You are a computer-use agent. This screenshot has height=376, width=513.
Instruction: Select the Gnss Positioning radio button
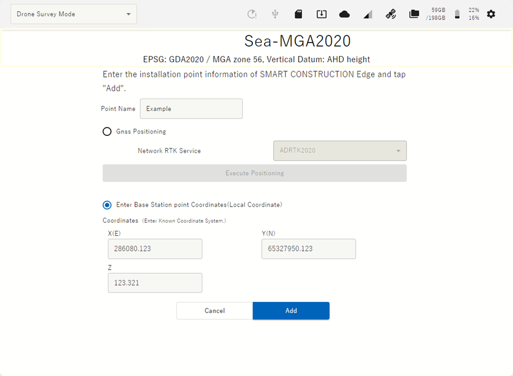pyautogui.click(x=107, y=132)
